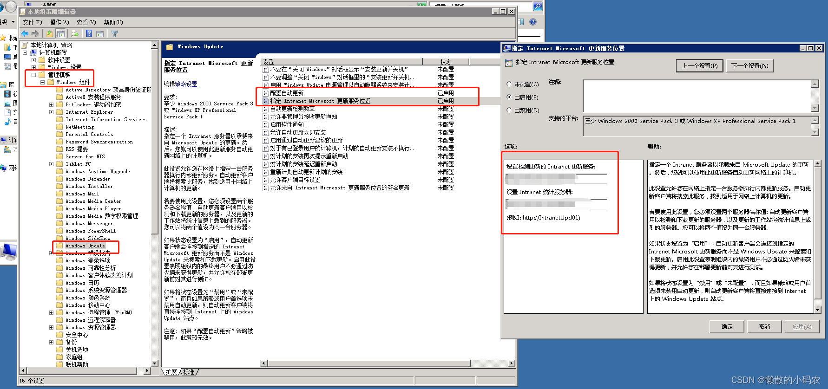
Task: Click the folder icon beside Windows Defender
Action: tap(59, 179)
